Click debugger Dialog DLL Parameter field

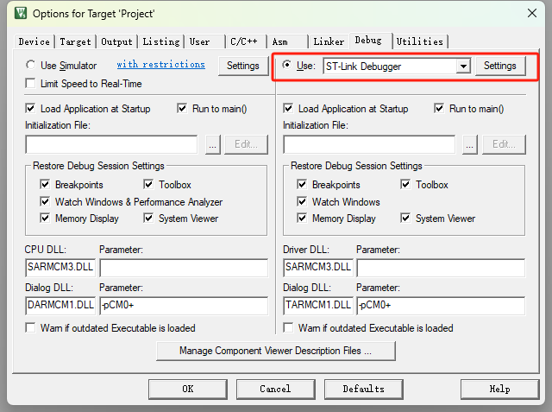click(x=441, y=306)
